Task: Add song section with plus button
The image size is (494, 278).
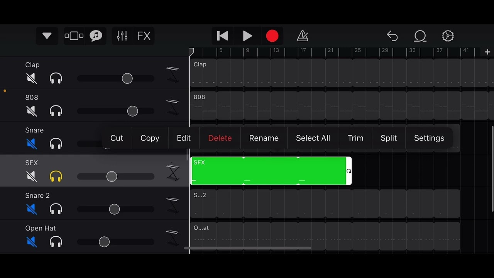Action: tap(487, 52)
